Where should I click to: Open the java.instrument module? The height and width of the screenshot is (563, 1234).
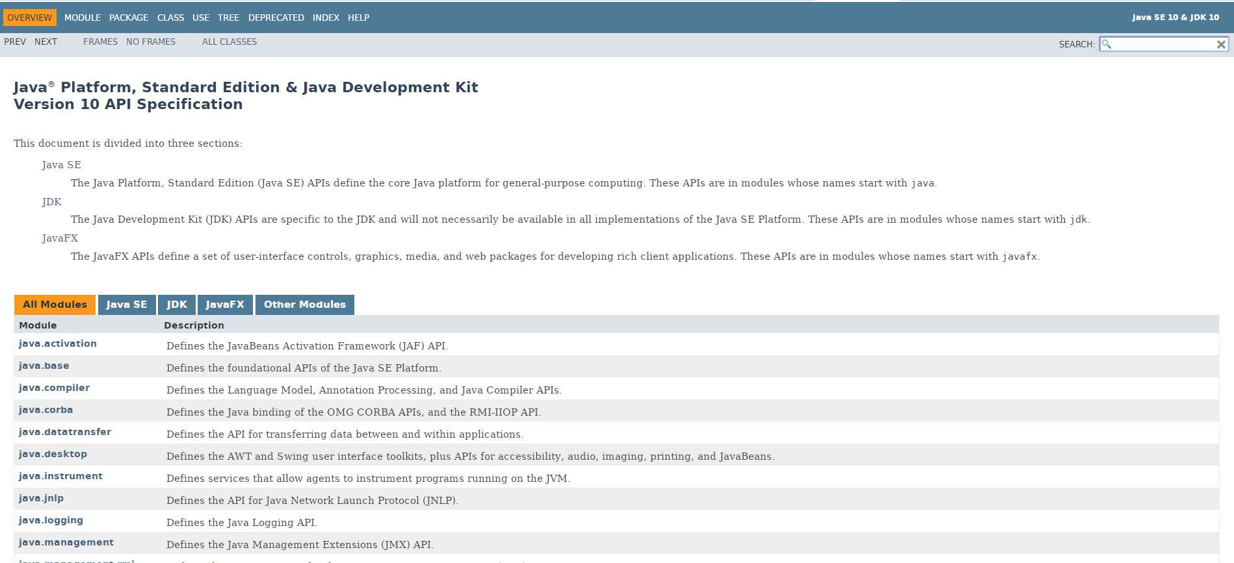[60, 476]
